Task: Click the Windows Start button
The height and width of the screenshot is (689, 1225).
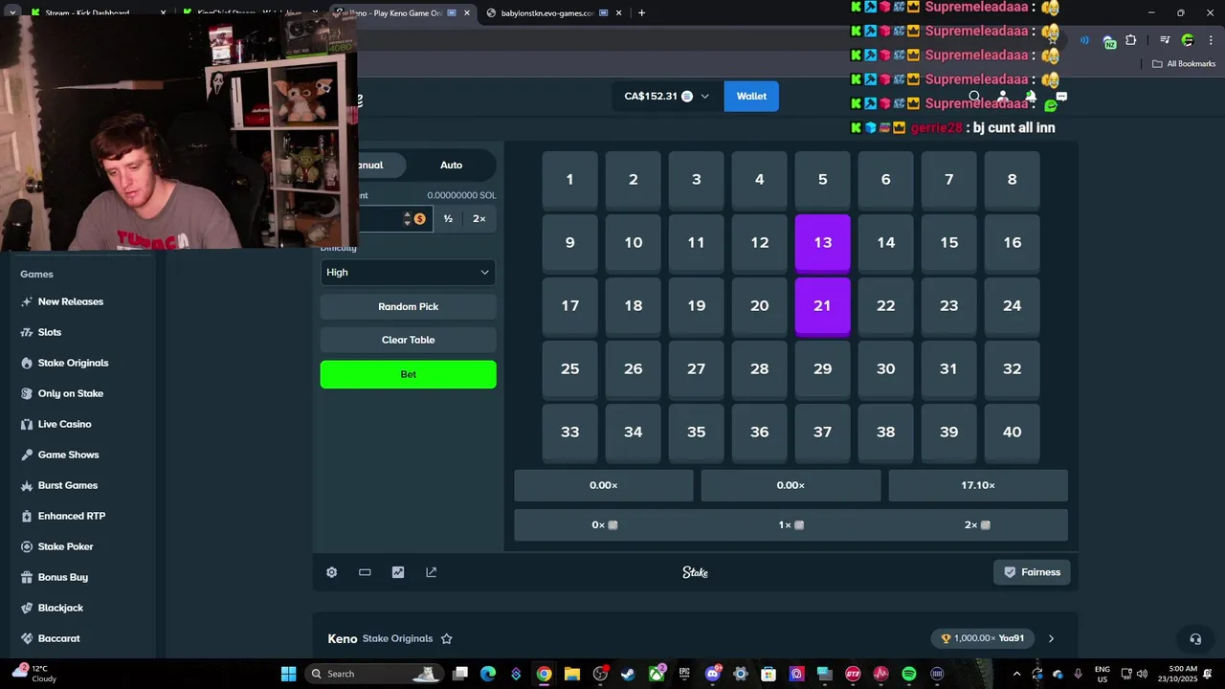Action: coord(288,674)
